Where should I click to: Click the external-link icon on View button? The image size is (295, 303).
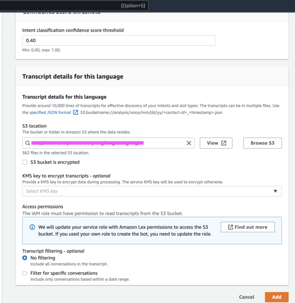[x=224, y=143]
